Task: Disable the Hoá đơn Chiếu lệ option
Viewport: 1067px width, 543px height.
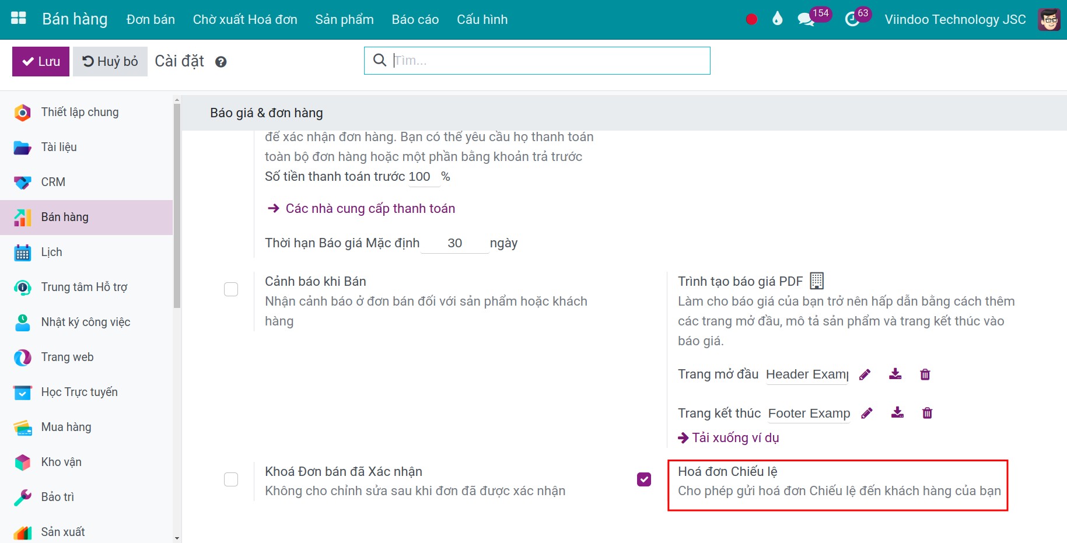Action: pyautogui.click(x=644, y=479)
